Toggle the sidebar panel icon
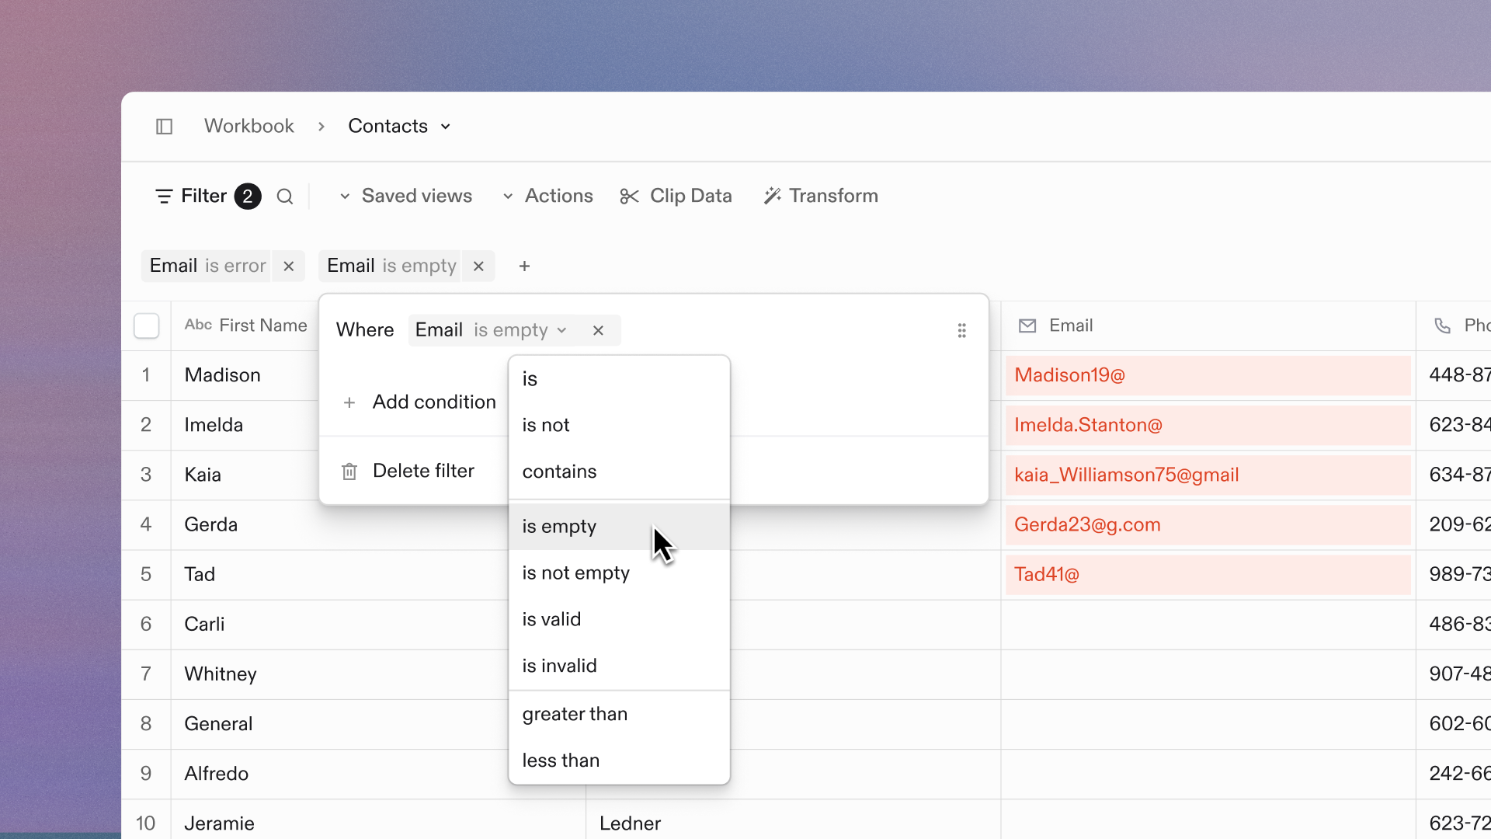The height and width of the screenshot is (839, 1491). pos(164,127)
